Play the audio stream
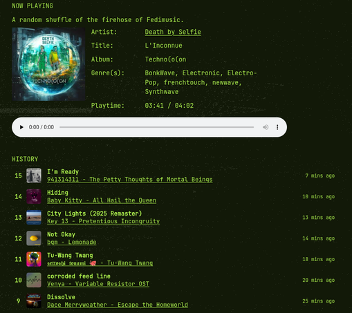 (x=21, y=127)
